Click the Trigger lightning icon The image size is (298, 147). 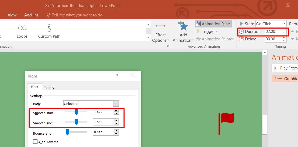pos(198,31)
